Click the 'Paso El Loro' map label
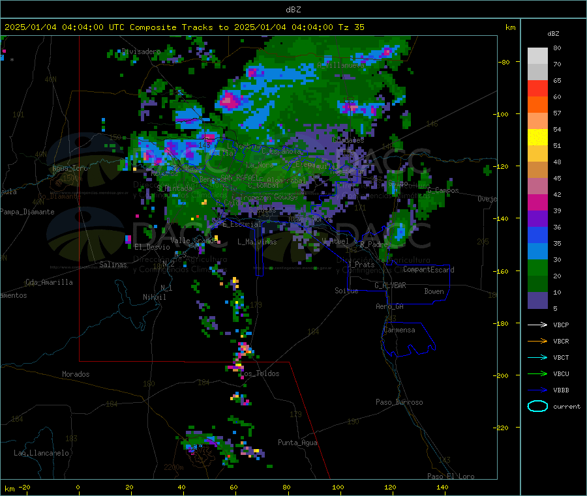 tap(451, 476)
